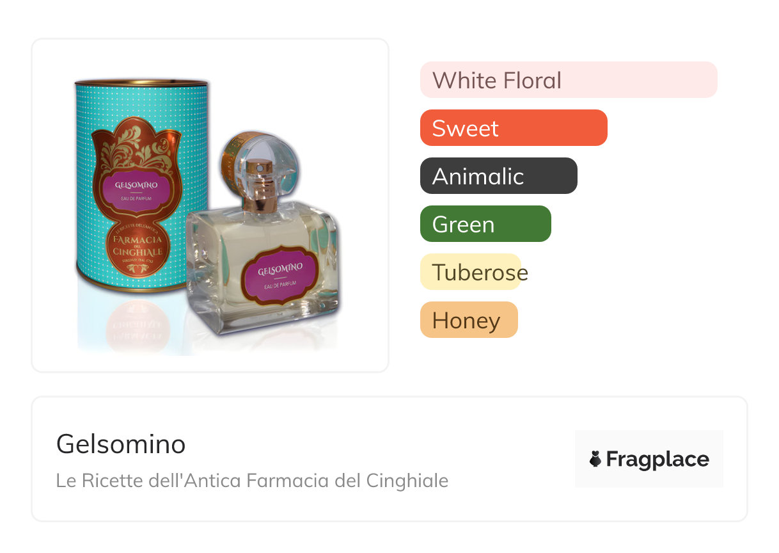Click the turquoise dotted tin canister

coord(141,186)
